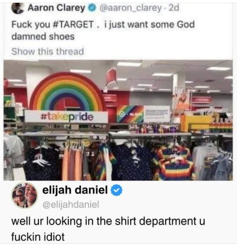Click elijah daniel's verified checkmark badge
237x245 pixels.
point(117,190)
